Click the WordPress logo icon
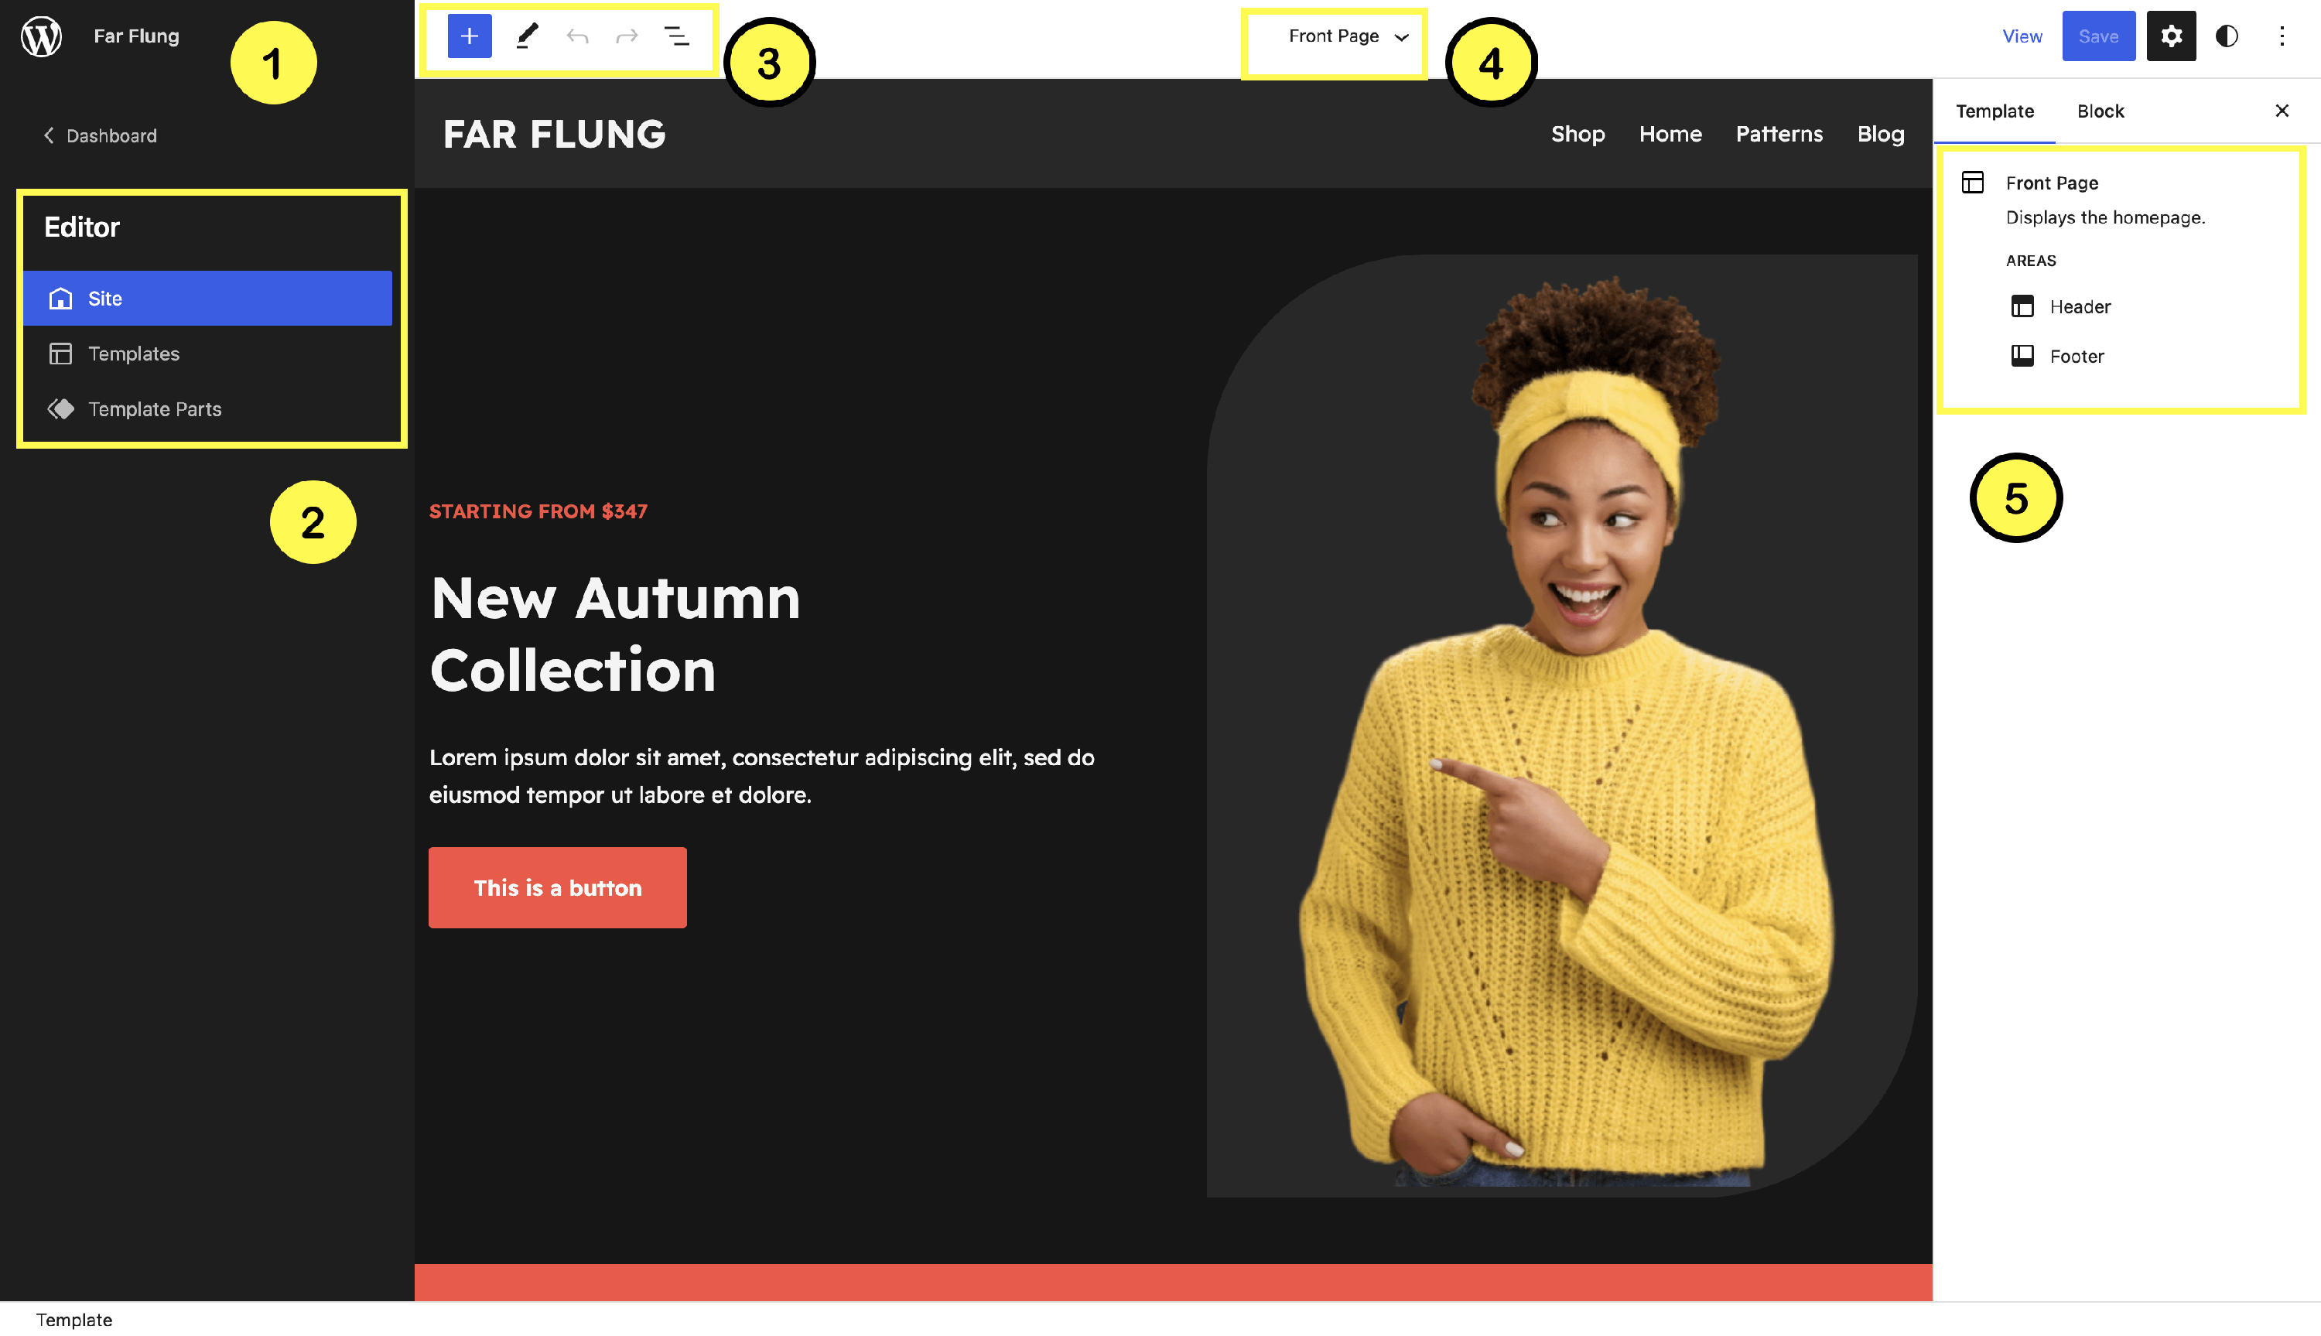The image size is (2321, 1336). pyautogui.click(x=41, y=36)
